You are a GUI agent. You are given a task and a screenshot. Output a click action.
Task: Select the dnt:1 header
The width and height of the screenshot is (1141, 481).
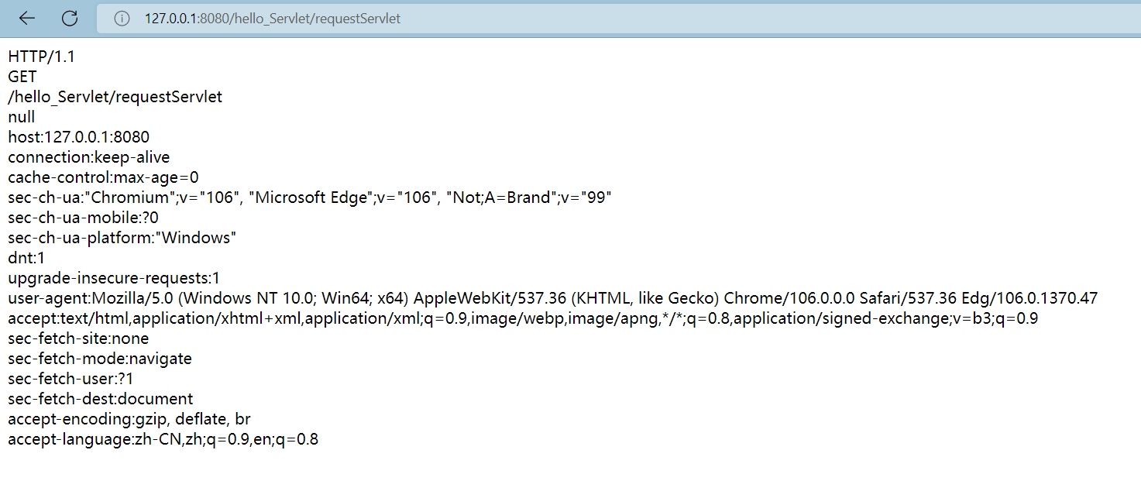26,258
